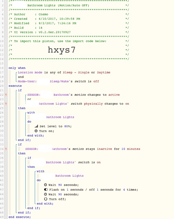Click the 'with' keyword on line 39

[x=41, y=171]
